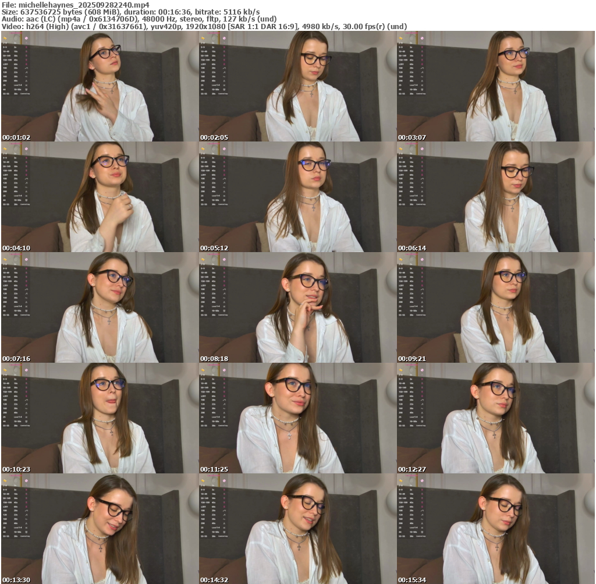Select the thumbnail at 00:08:18
Image resolution: width=596 pixels, height=584 pixels.
297,307
